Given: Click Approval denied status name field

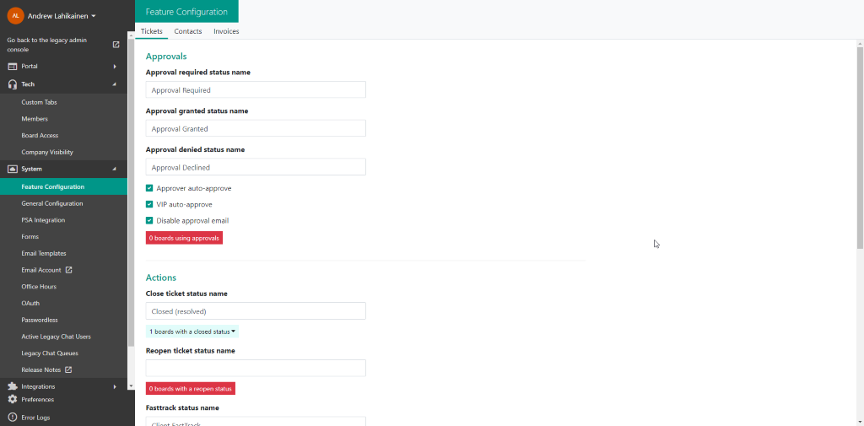Looking at the screenshot, I should coord(256,167).
